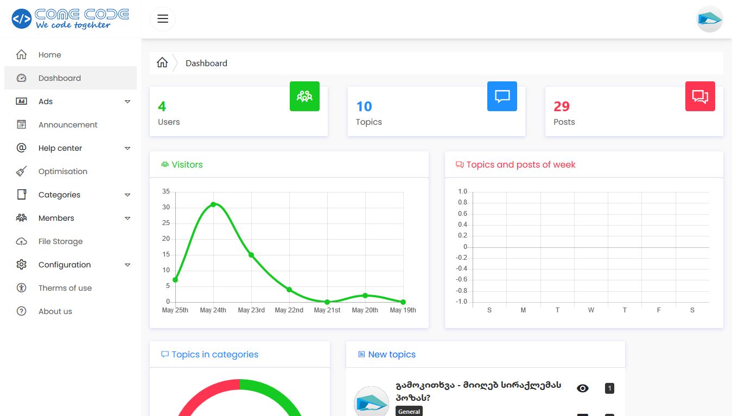Click the New topics title

[392, 354]
